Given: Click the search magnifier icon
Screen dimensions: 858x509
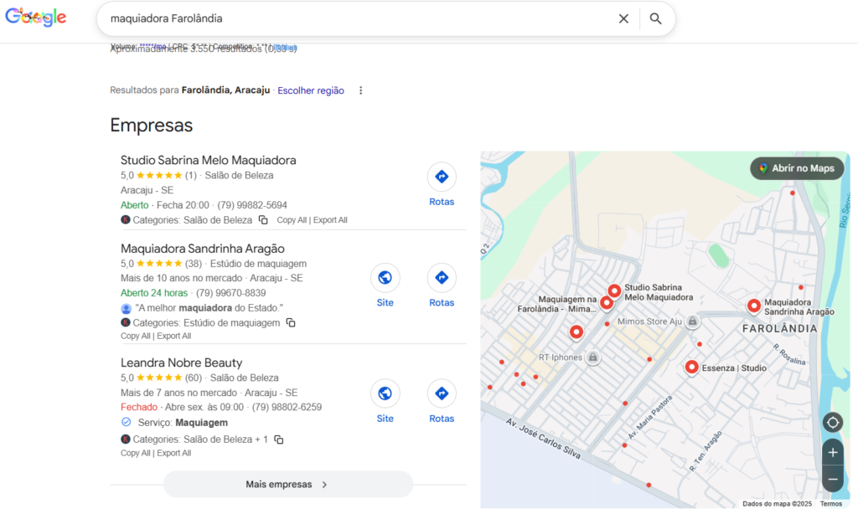Looking at the screenshot, I should coord(655,18).
